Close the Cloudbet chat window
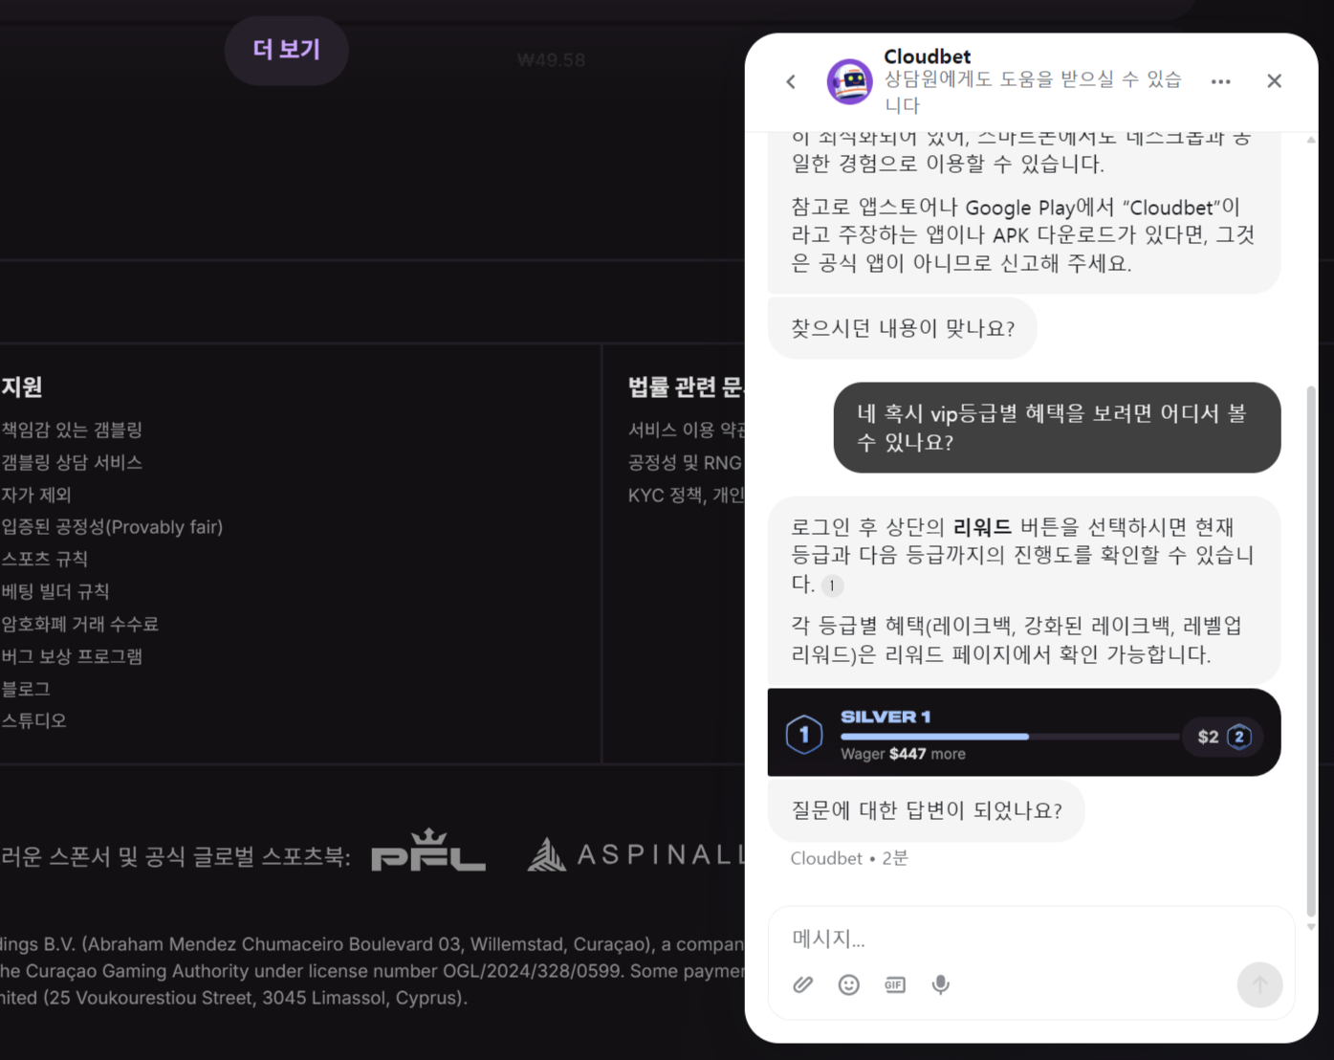 pos(1274,81)
